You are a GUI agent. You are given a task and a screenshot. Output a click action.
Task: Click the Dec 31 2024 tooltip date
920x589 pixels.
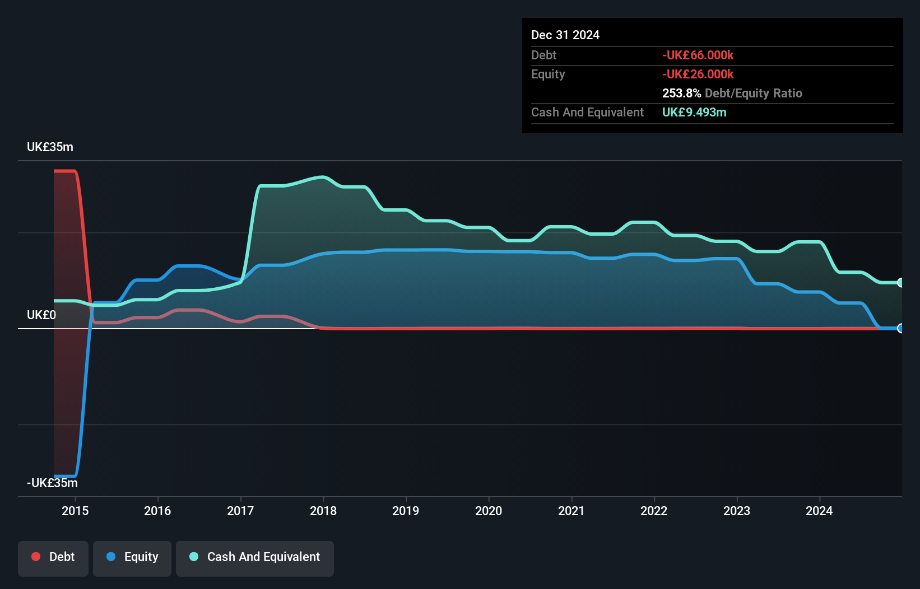coord(565,35)
